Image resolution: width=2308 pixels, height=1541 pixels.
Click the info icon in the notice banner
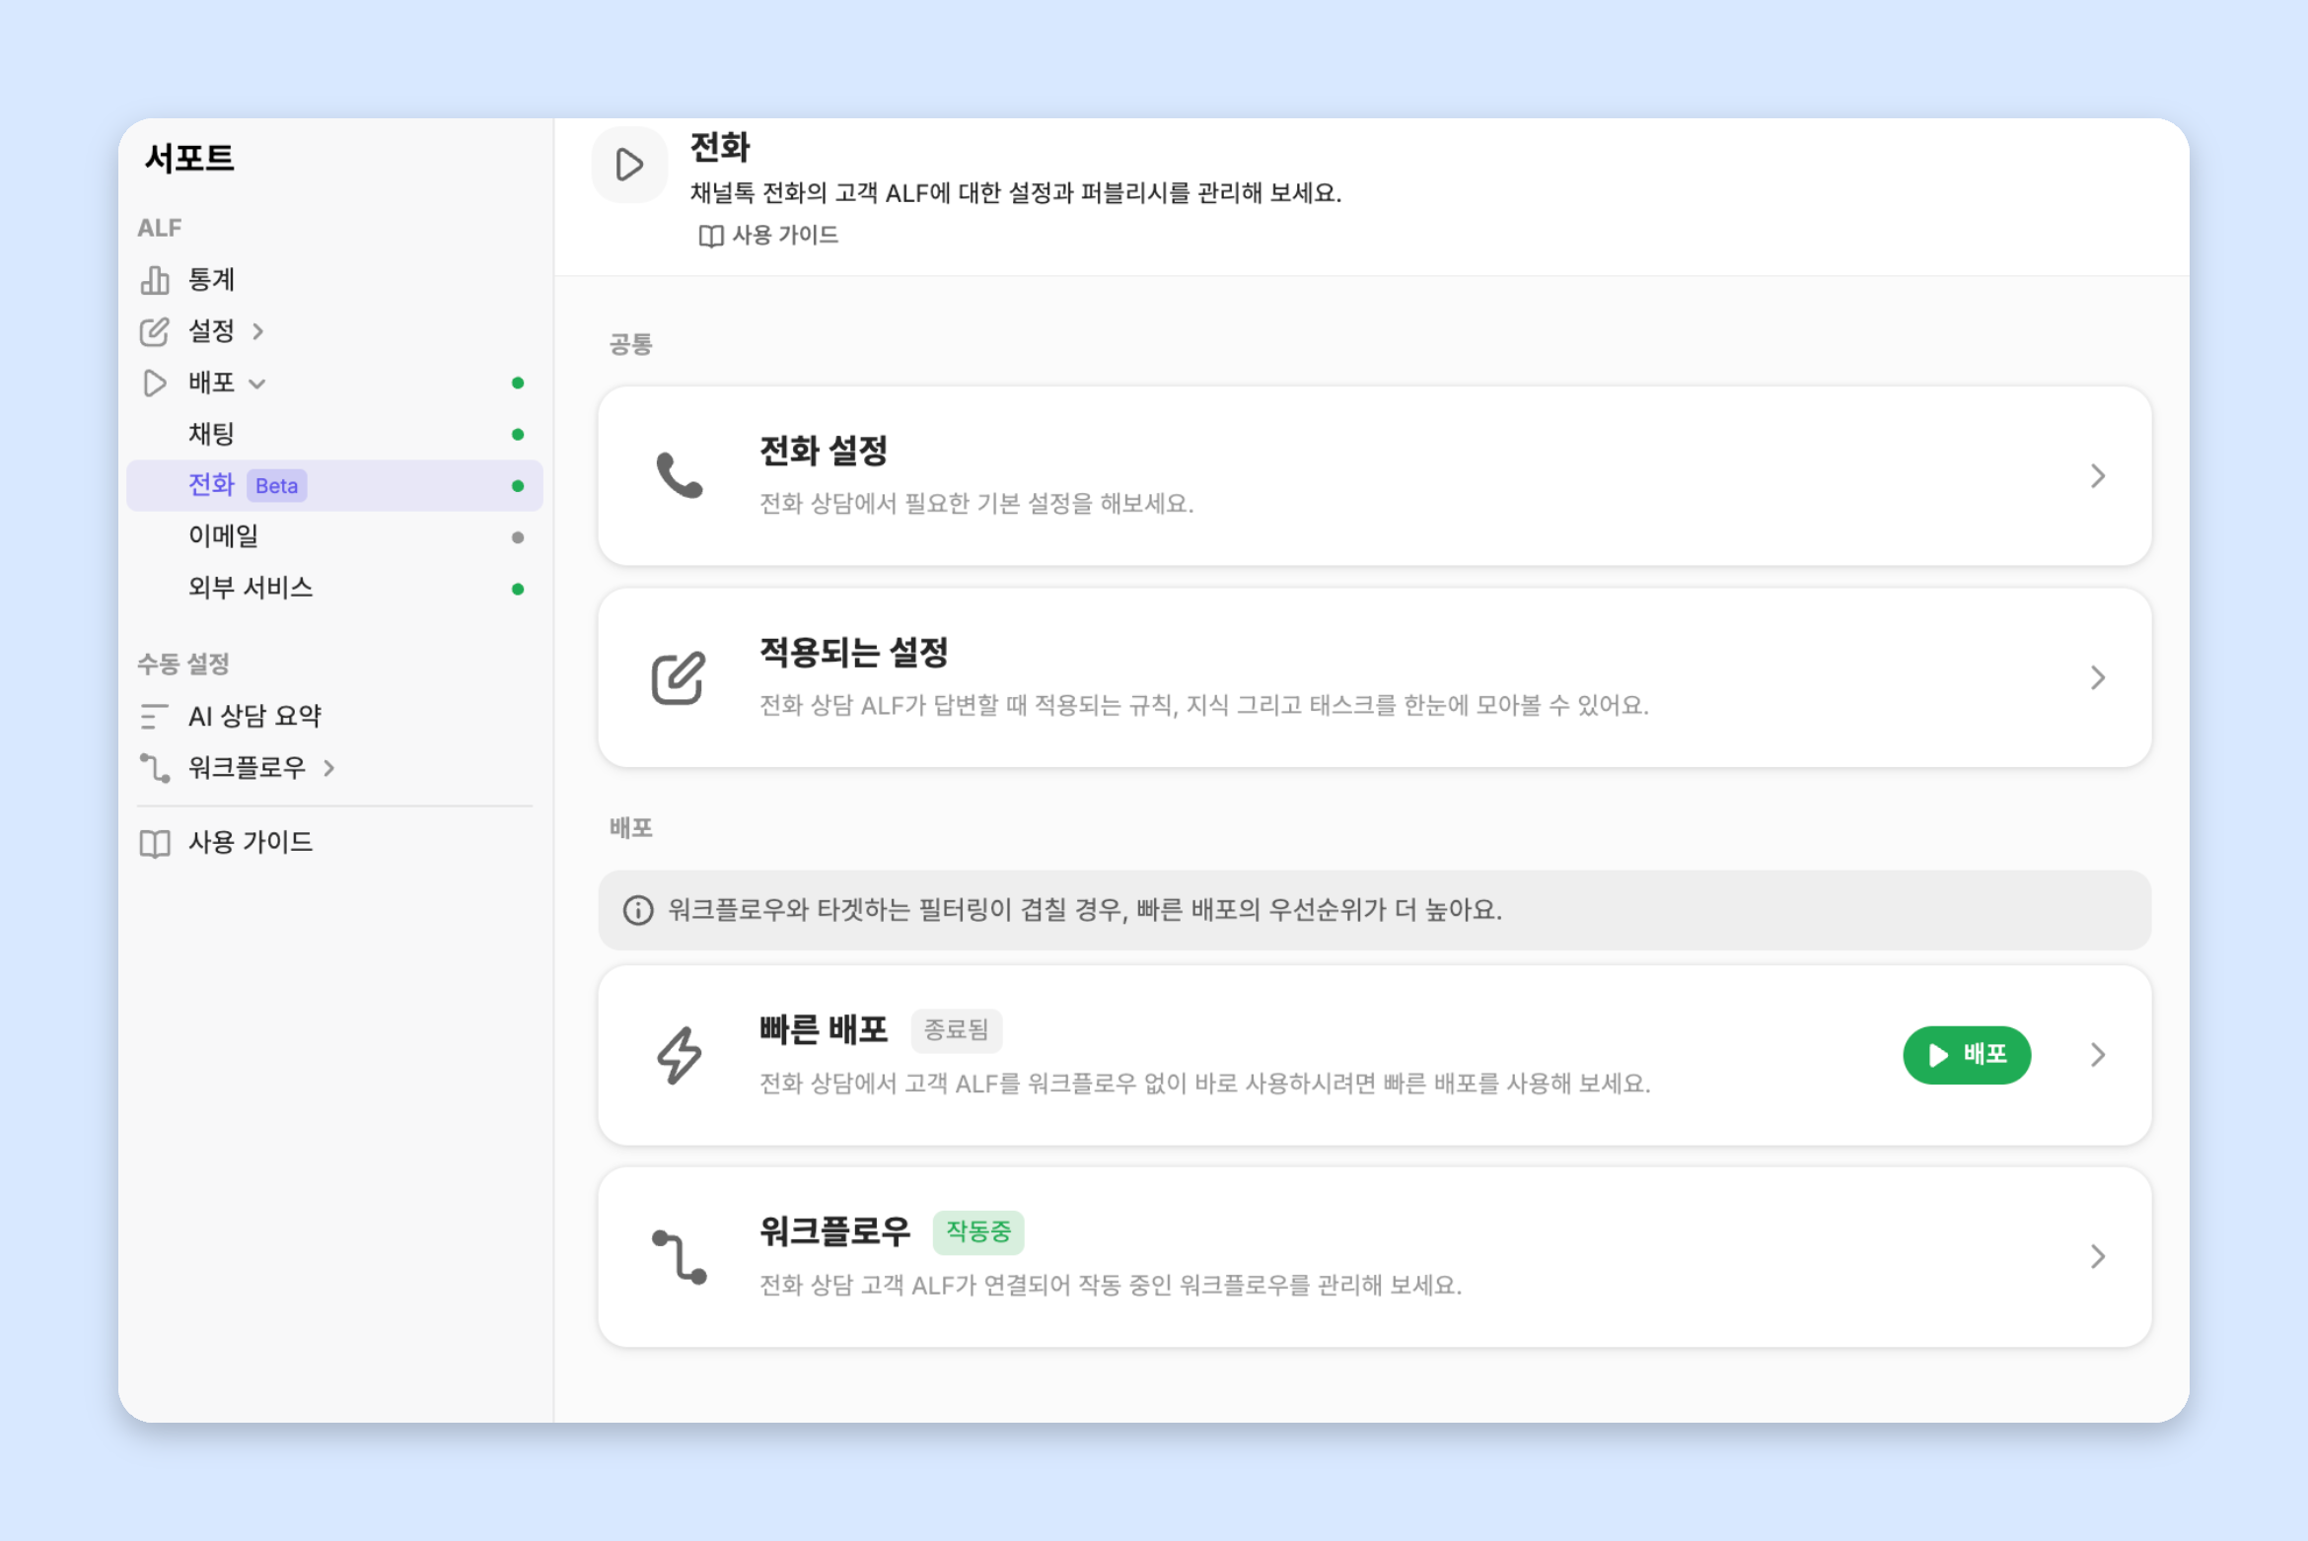point(638,910)
